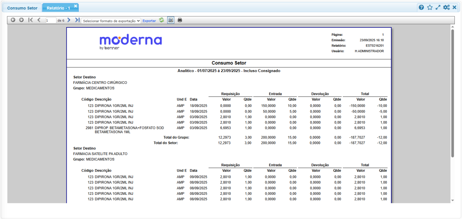Go to first page of report
The height and width of the screenshot is (219, 462).
[30, 20]
